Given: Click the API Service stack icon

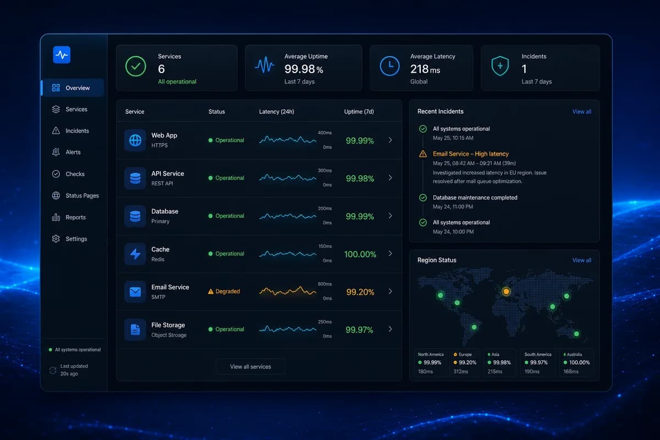Looking at the screenshot, I should pos(135,178).
